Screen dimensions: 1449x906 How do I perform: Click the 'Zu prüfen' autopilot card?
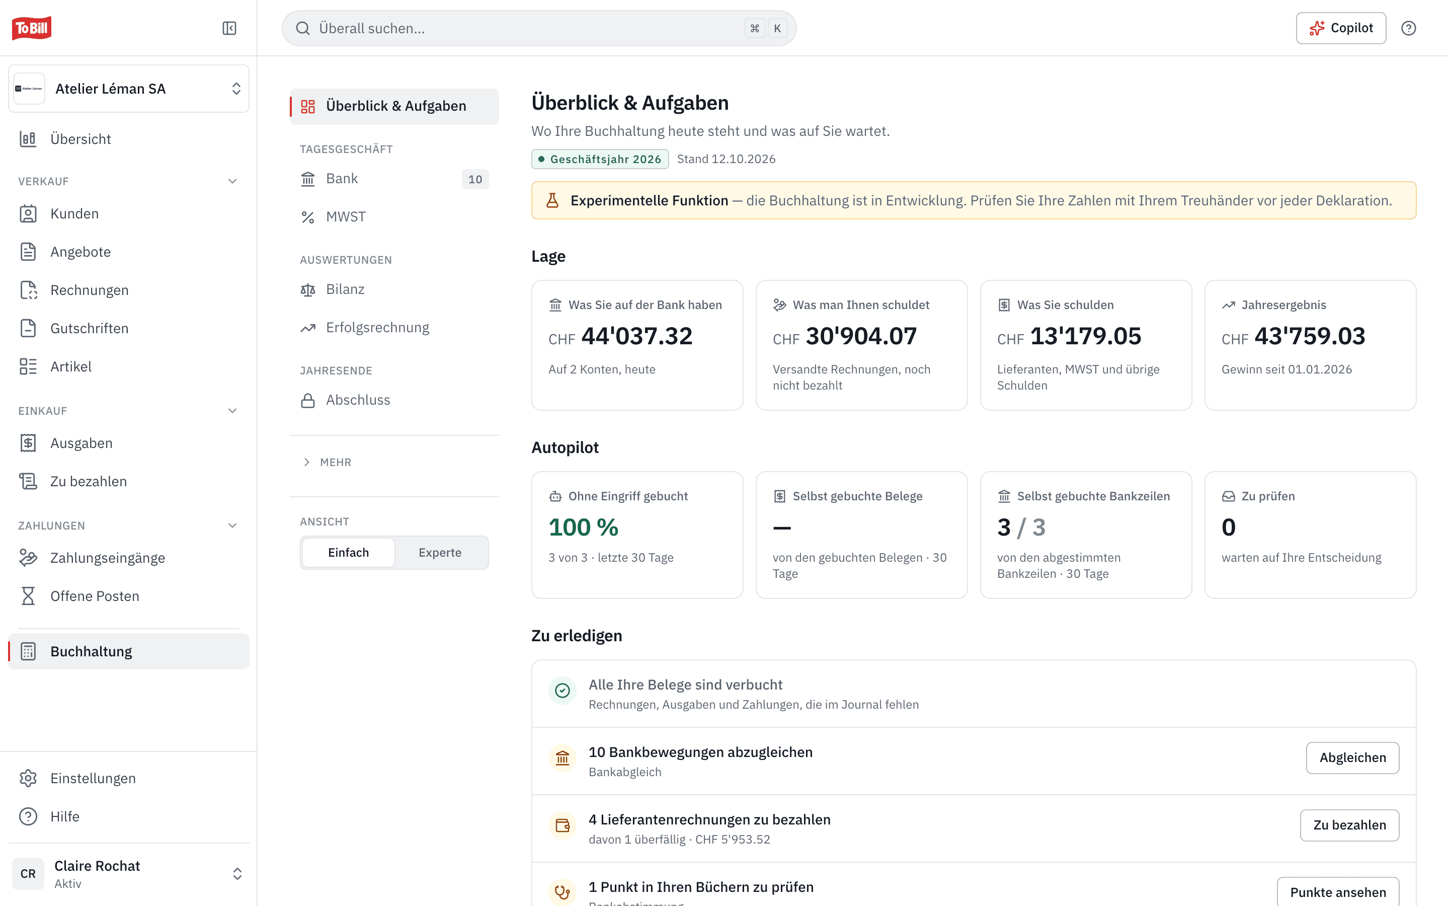coord(1310,535)
